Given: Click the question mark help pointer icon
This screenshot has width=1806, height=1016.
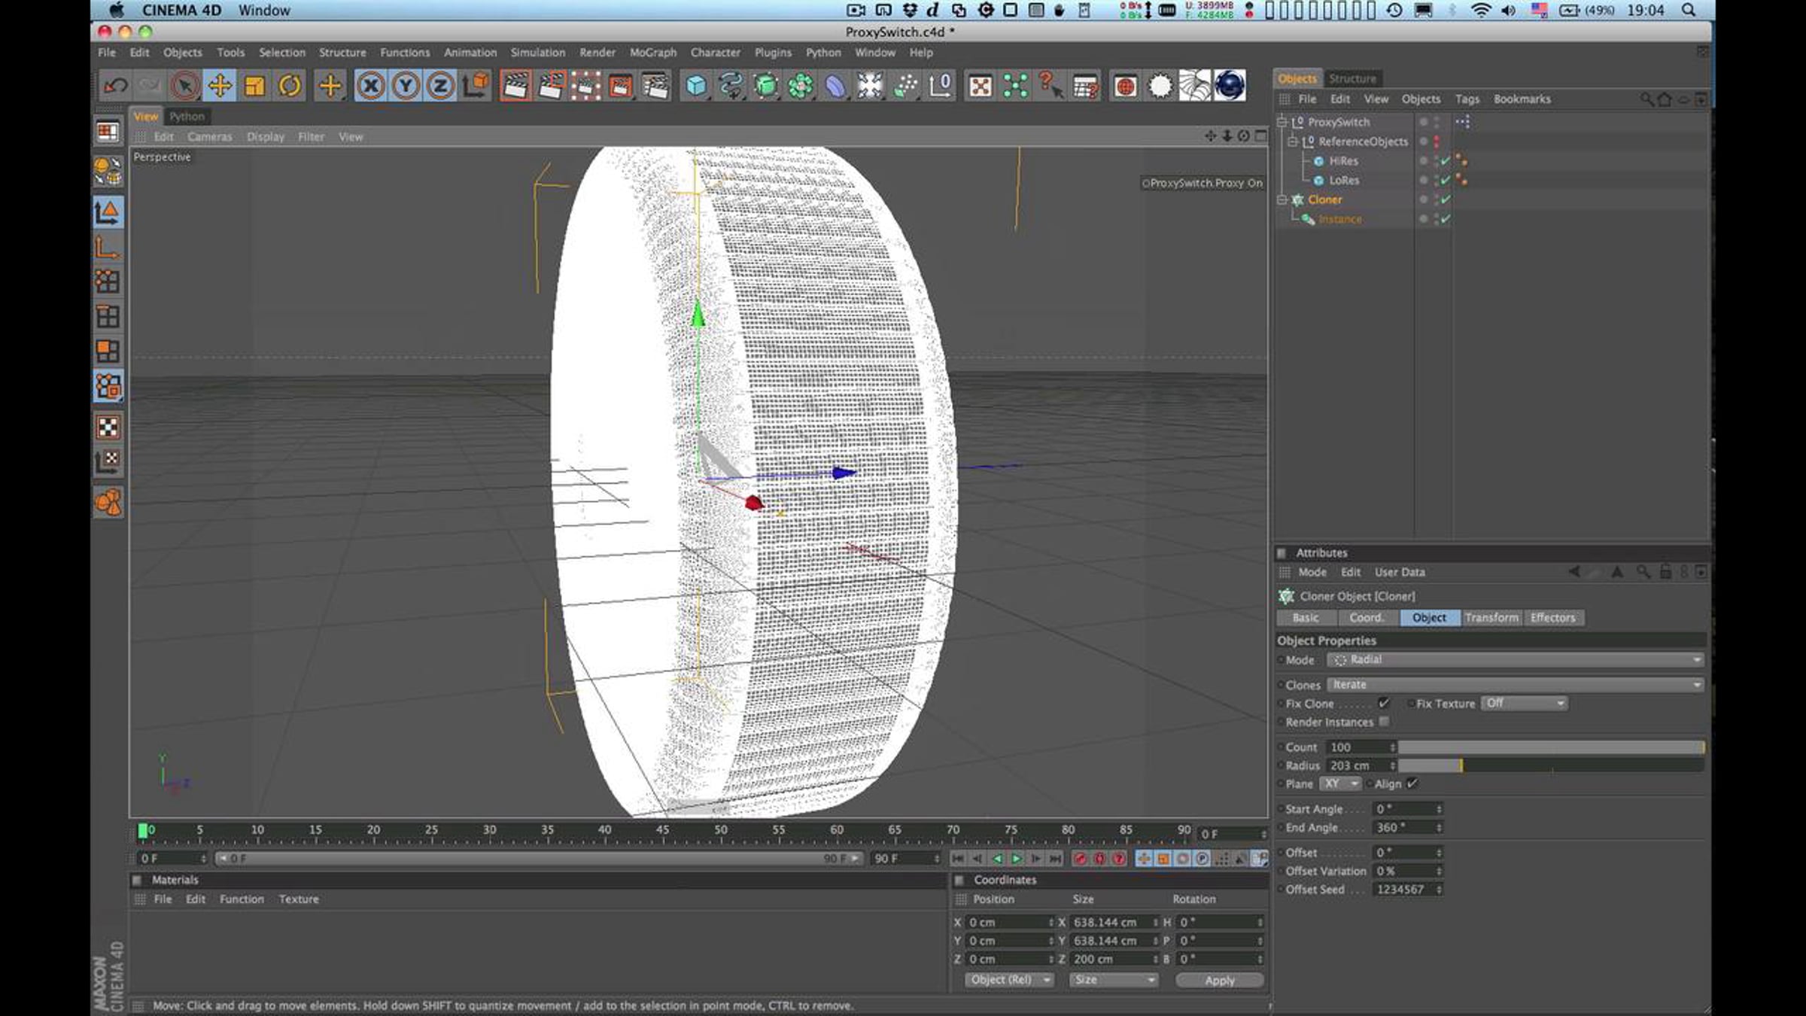Looking at the screenshot, I should (x=1050, y=86).
